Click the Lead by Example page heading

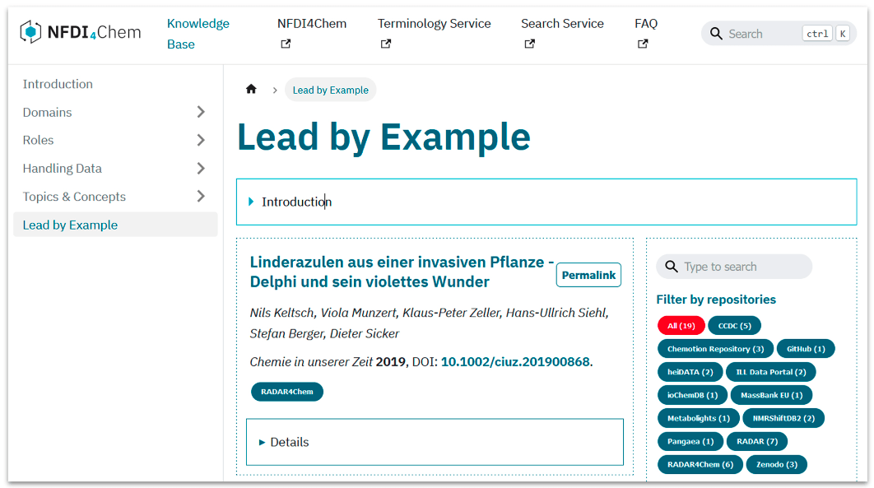click(384, 137)
